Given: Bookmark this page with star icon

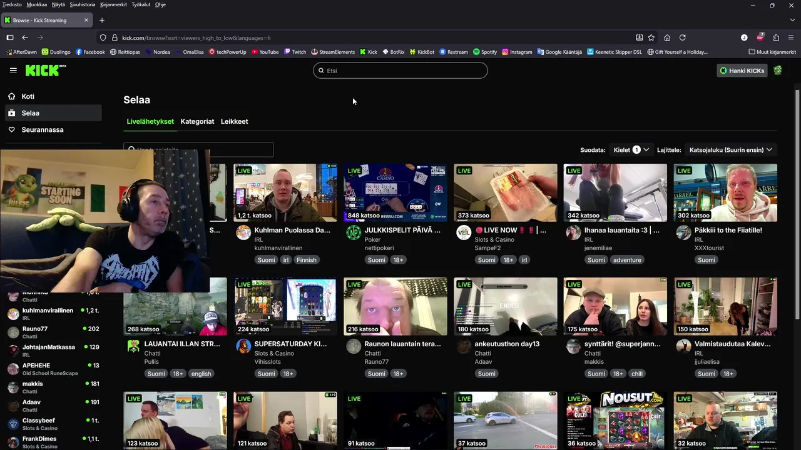Looking at the screenshot, I should coord(651,37).
